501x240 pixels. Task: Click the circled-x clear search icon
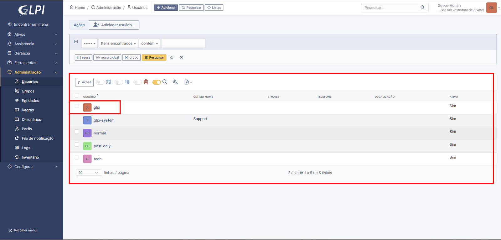pyautogui.click(x=181, y=58)
